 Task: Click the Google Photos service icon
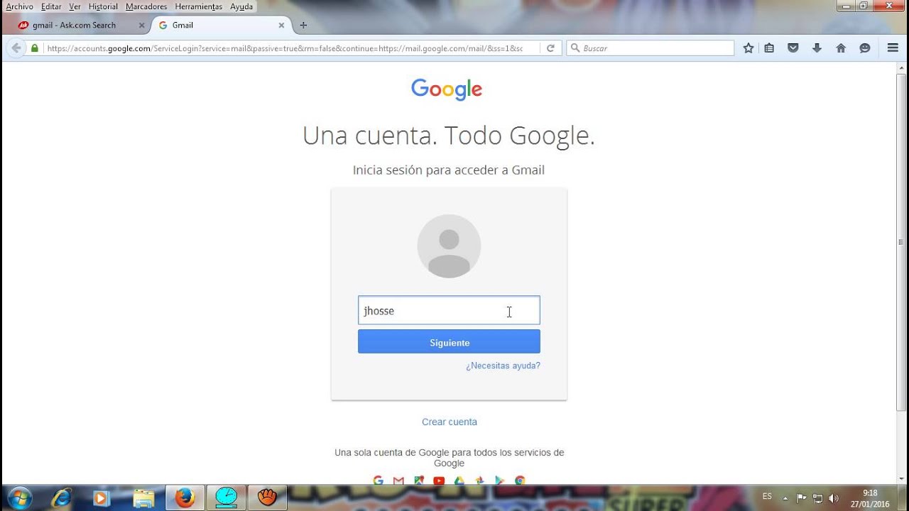coord(479,480)
